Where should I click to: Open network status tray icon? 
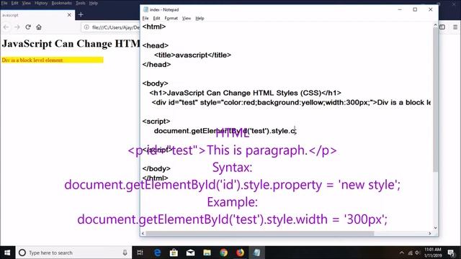click(x=410, y=253)
